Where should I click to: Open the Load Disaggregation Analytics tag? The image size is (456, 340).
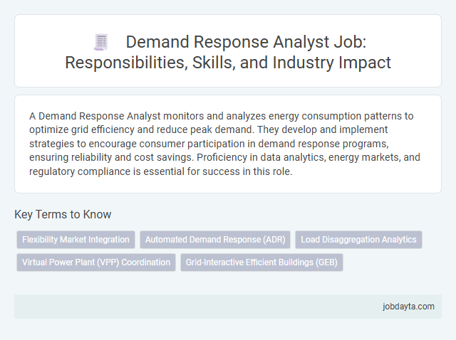358,240
